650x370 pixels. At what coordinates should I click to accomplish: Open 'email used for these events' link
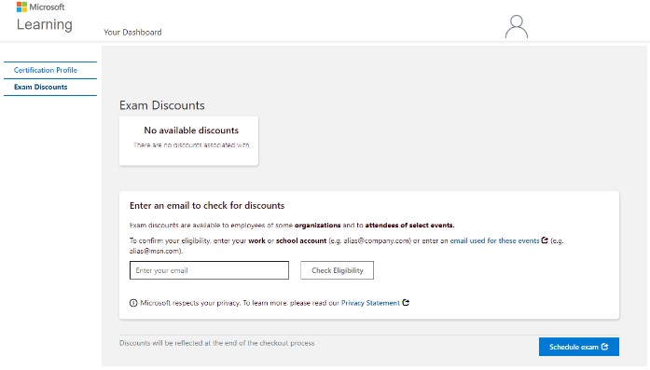[494, 240]
